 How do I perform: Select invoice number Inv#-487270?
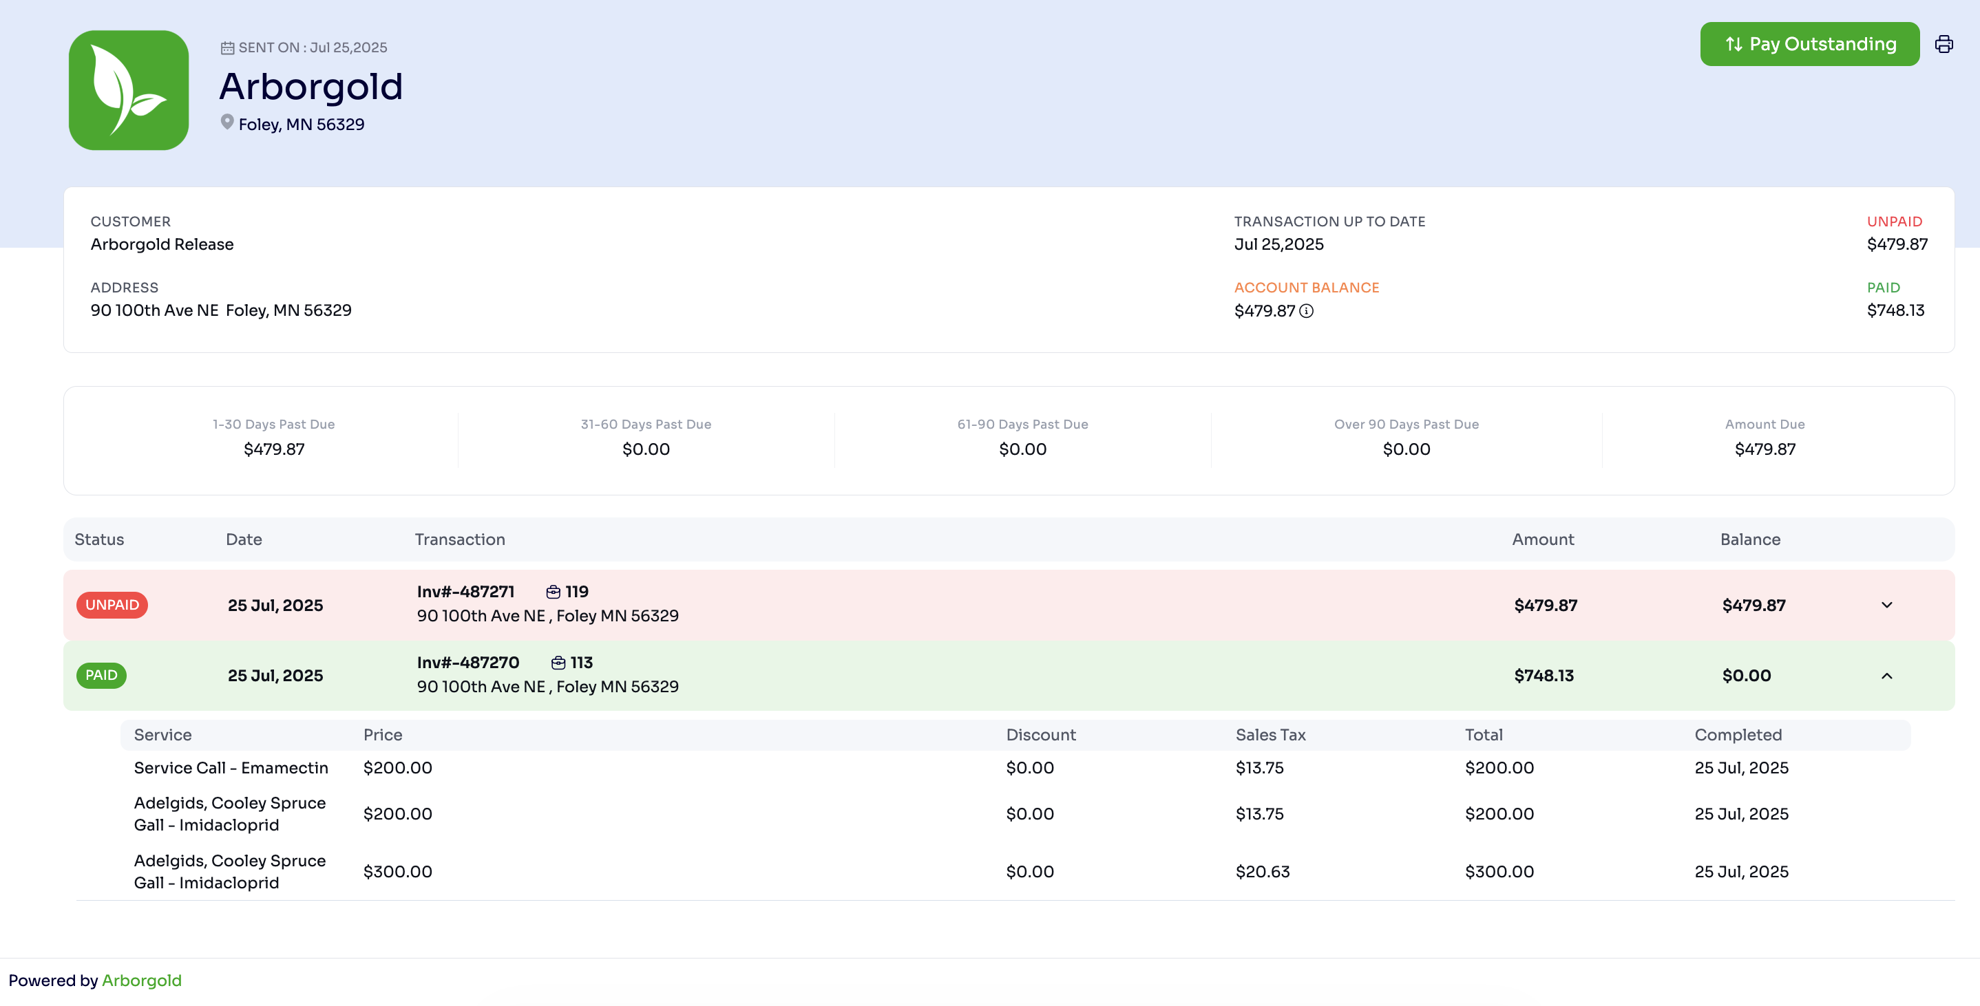coord(468,663)
